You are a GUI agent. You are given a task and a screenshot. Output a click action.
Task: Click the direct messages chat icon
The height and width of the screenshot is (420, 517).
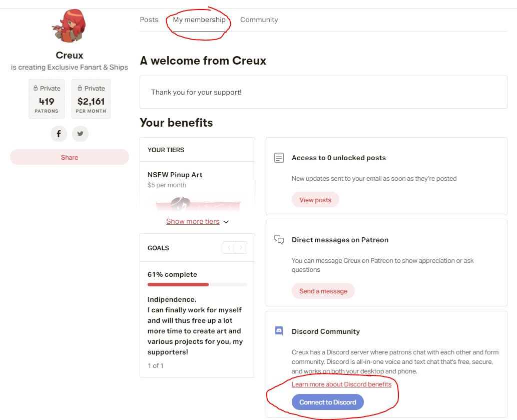point(279,240)
